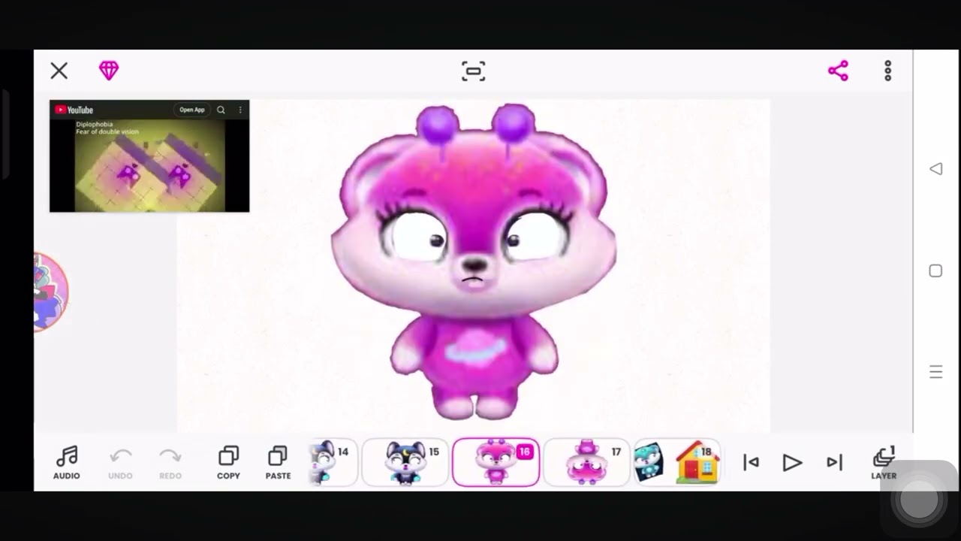Jump to the first frame
This screenshot has width=961, height=541.
click(x=751, y=463)
